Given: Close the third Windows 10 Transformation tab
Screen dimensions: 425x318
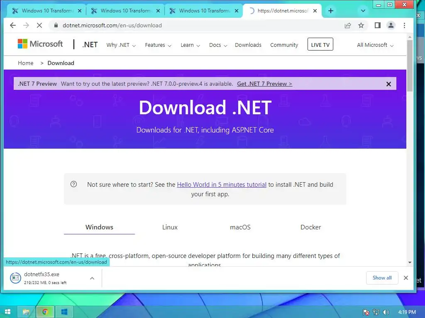Looking at the screenshot, I should coord(237,11).
